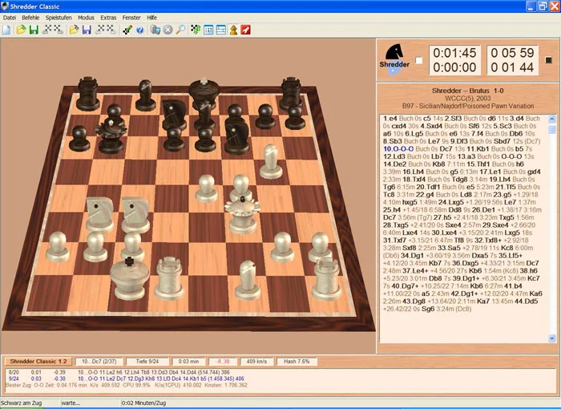Select move 1.e4 in the notation
Image resolution: width=561 pixels, height=409 pixels.
tap(390, 118)
